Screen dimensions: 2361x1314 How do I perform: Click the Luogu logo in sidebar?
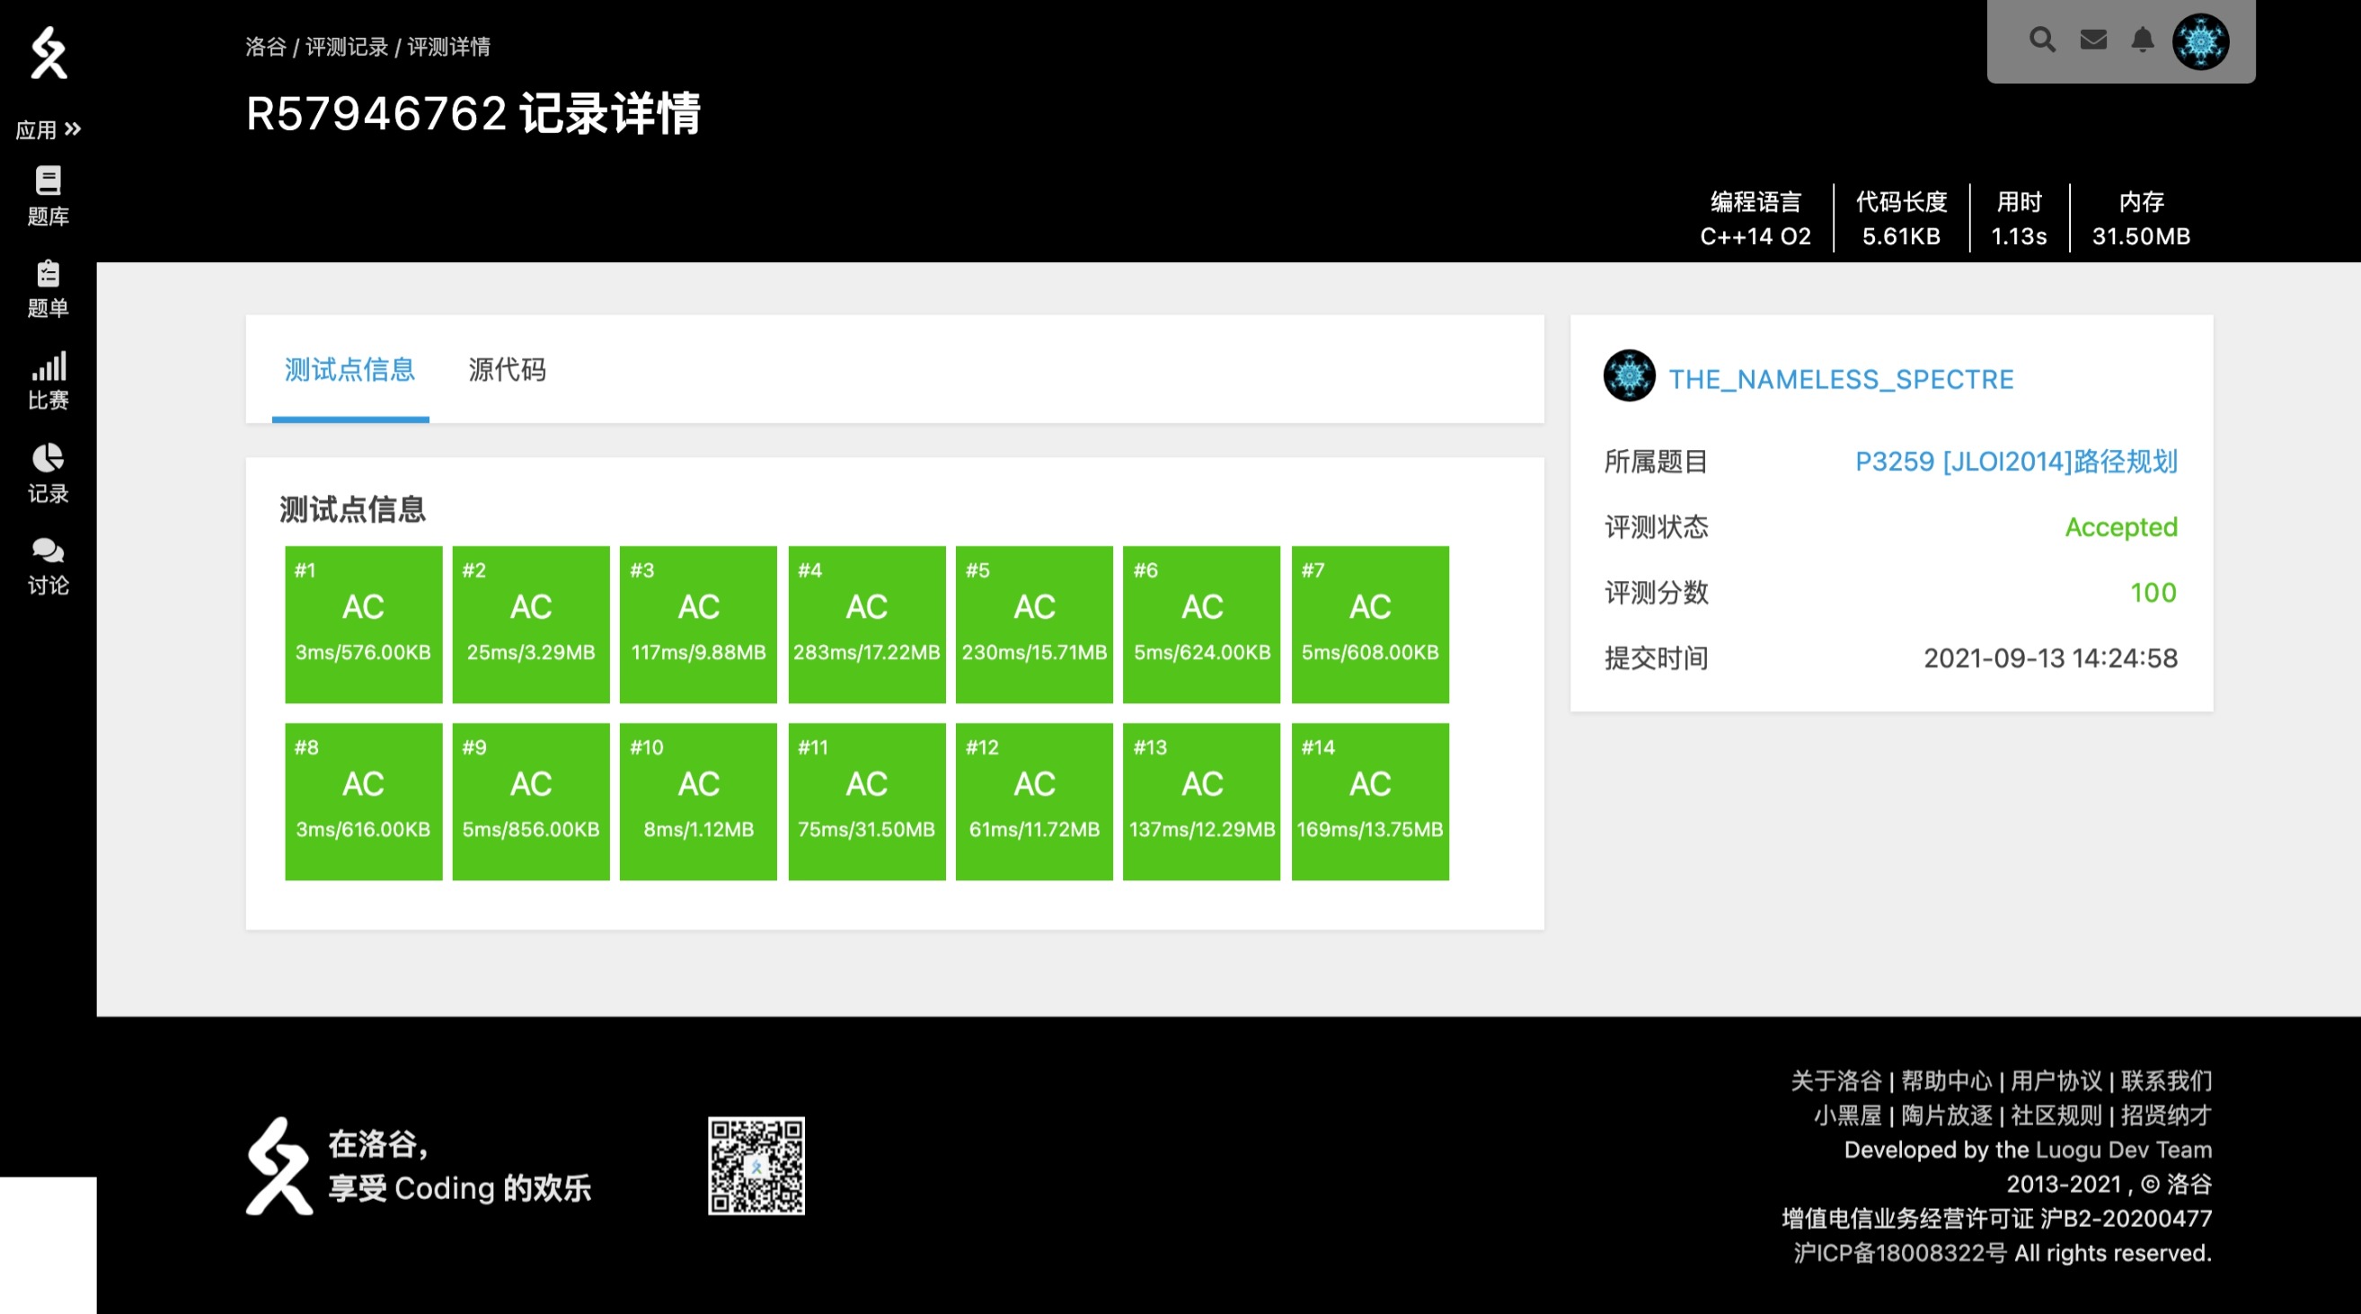click(49, 52)
